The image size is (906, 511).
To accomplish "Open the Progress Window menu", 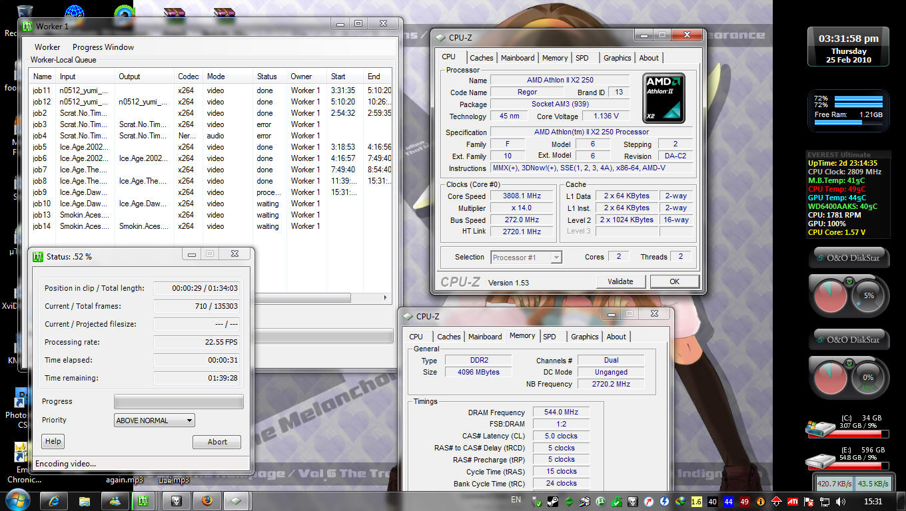I will 103,47.
